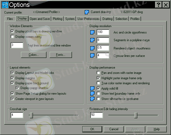The image size is (171, 135).
Task: Enable Show silhouettes in wireframe
Action: tap(98, 99)
